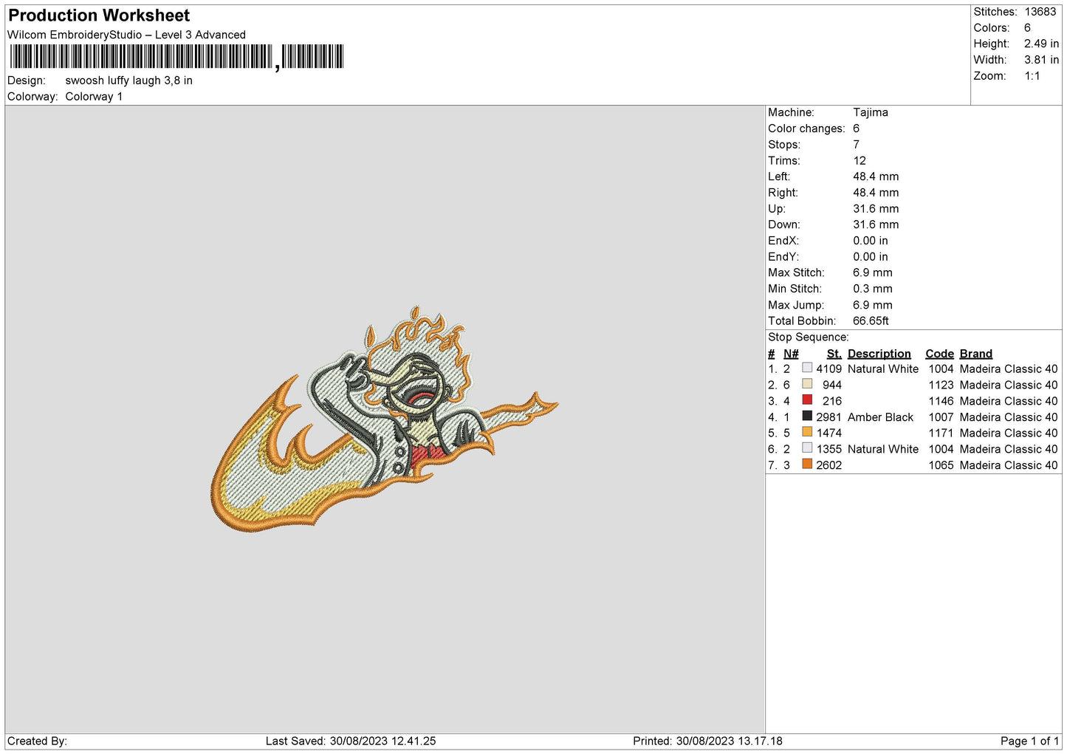This screenshot has height=754, width=1067.
Task: Click the Machine value Tajima
Action: [x=870, y=112]
